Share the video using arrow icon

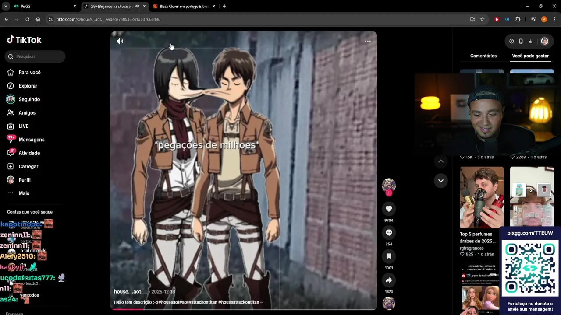pyautogui.click(x=389, y=280)
